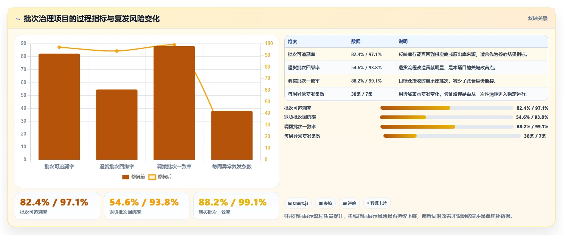Click the 每周异常复发条数 bar in the chart

(x=232, y=135)
